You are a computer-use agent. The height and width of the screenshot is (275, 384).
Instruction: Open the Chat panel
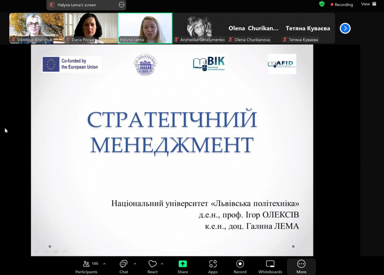coord(124,267)
